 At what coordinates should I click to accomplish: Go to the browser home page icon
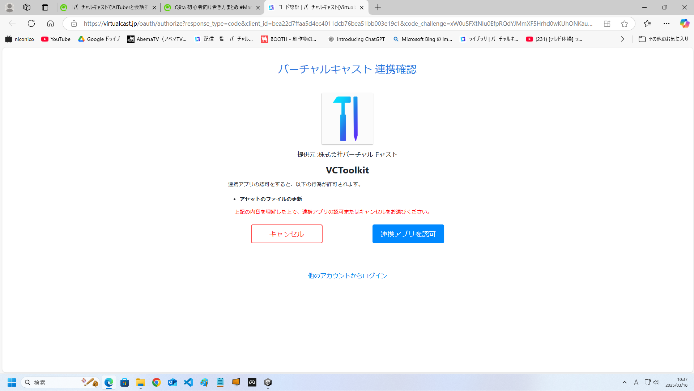coord(50,24)
